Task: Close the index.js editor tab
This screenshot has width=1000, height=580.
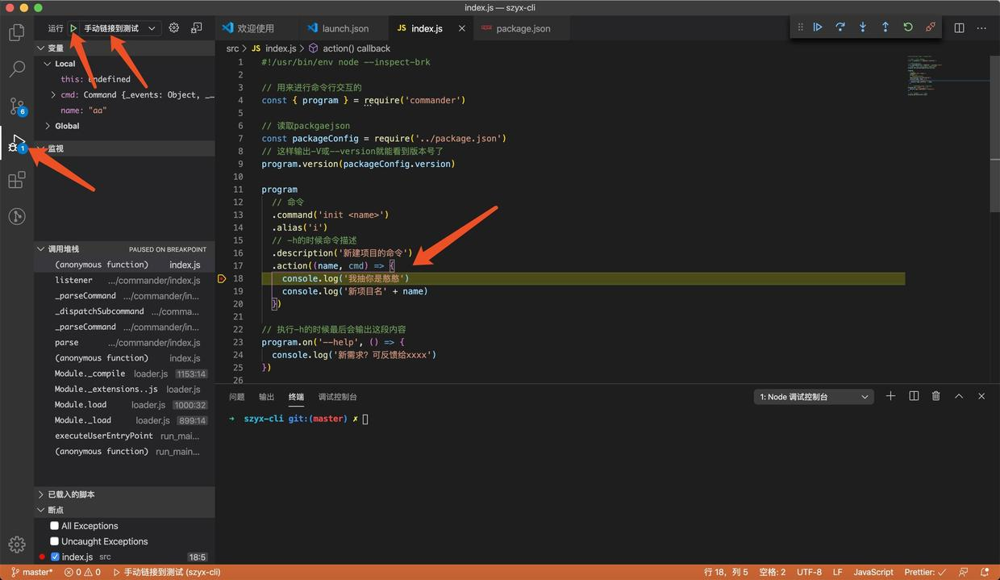Action: pyautogui.click(x=462, y=28)
